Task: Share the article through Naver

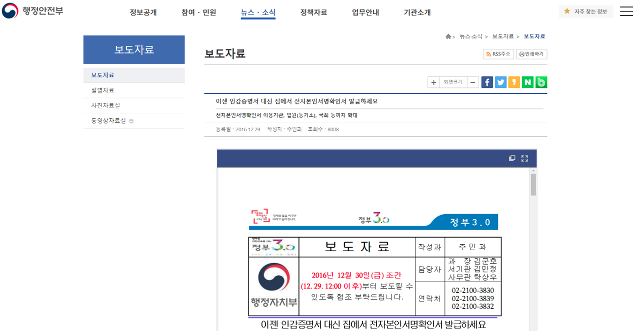Action: (527, 82)
